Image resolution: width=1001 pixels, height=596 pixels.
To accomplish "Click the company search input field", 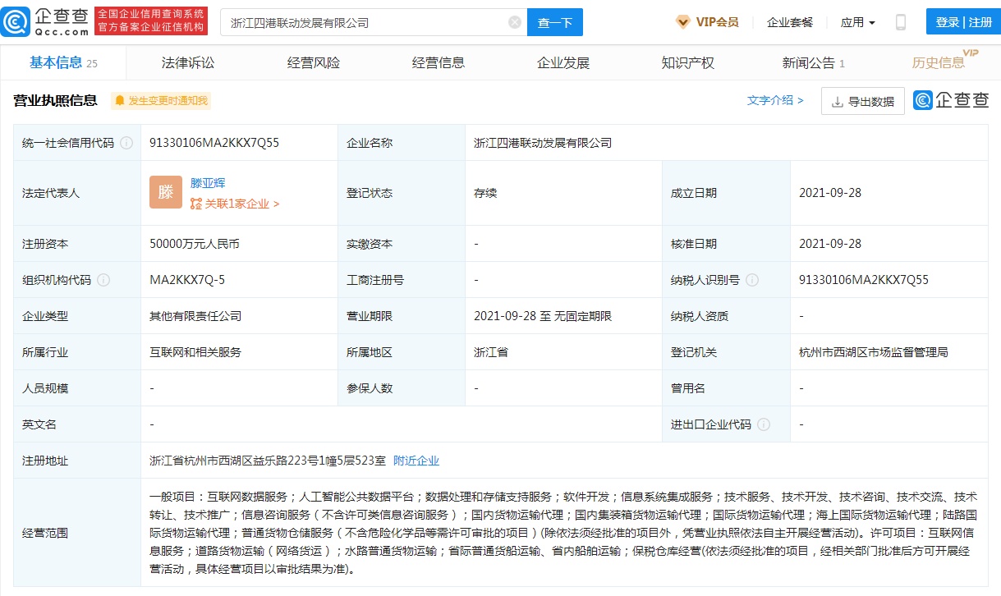I will pyautogui.click(x=374, y=22).
